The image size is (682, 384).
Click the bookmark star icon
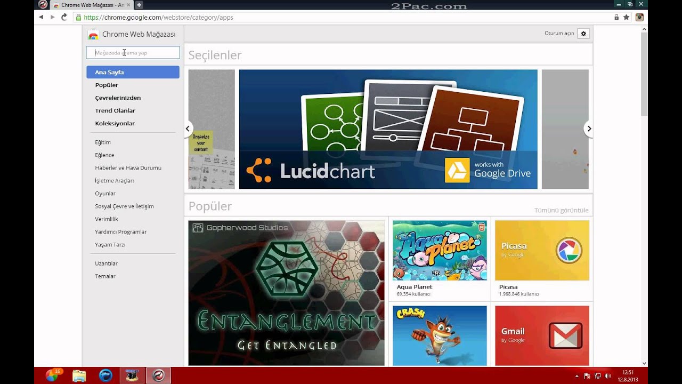coord(627,17)
